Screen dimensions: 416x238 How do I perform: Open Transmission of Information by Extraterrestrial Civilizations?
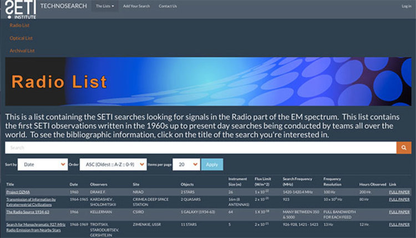[x=31, y=202]
